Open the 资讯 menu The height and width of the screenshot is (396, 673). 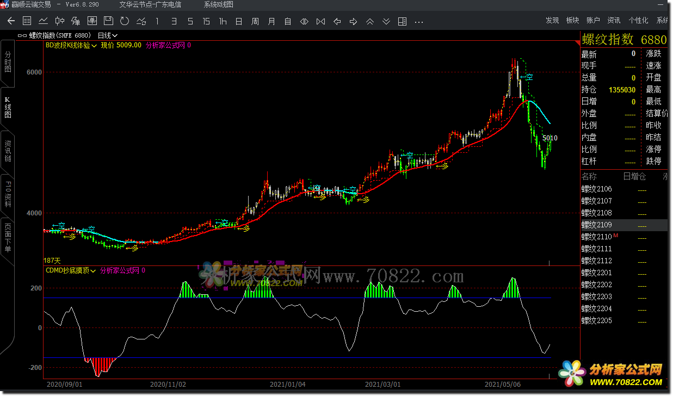coord(614,20)
